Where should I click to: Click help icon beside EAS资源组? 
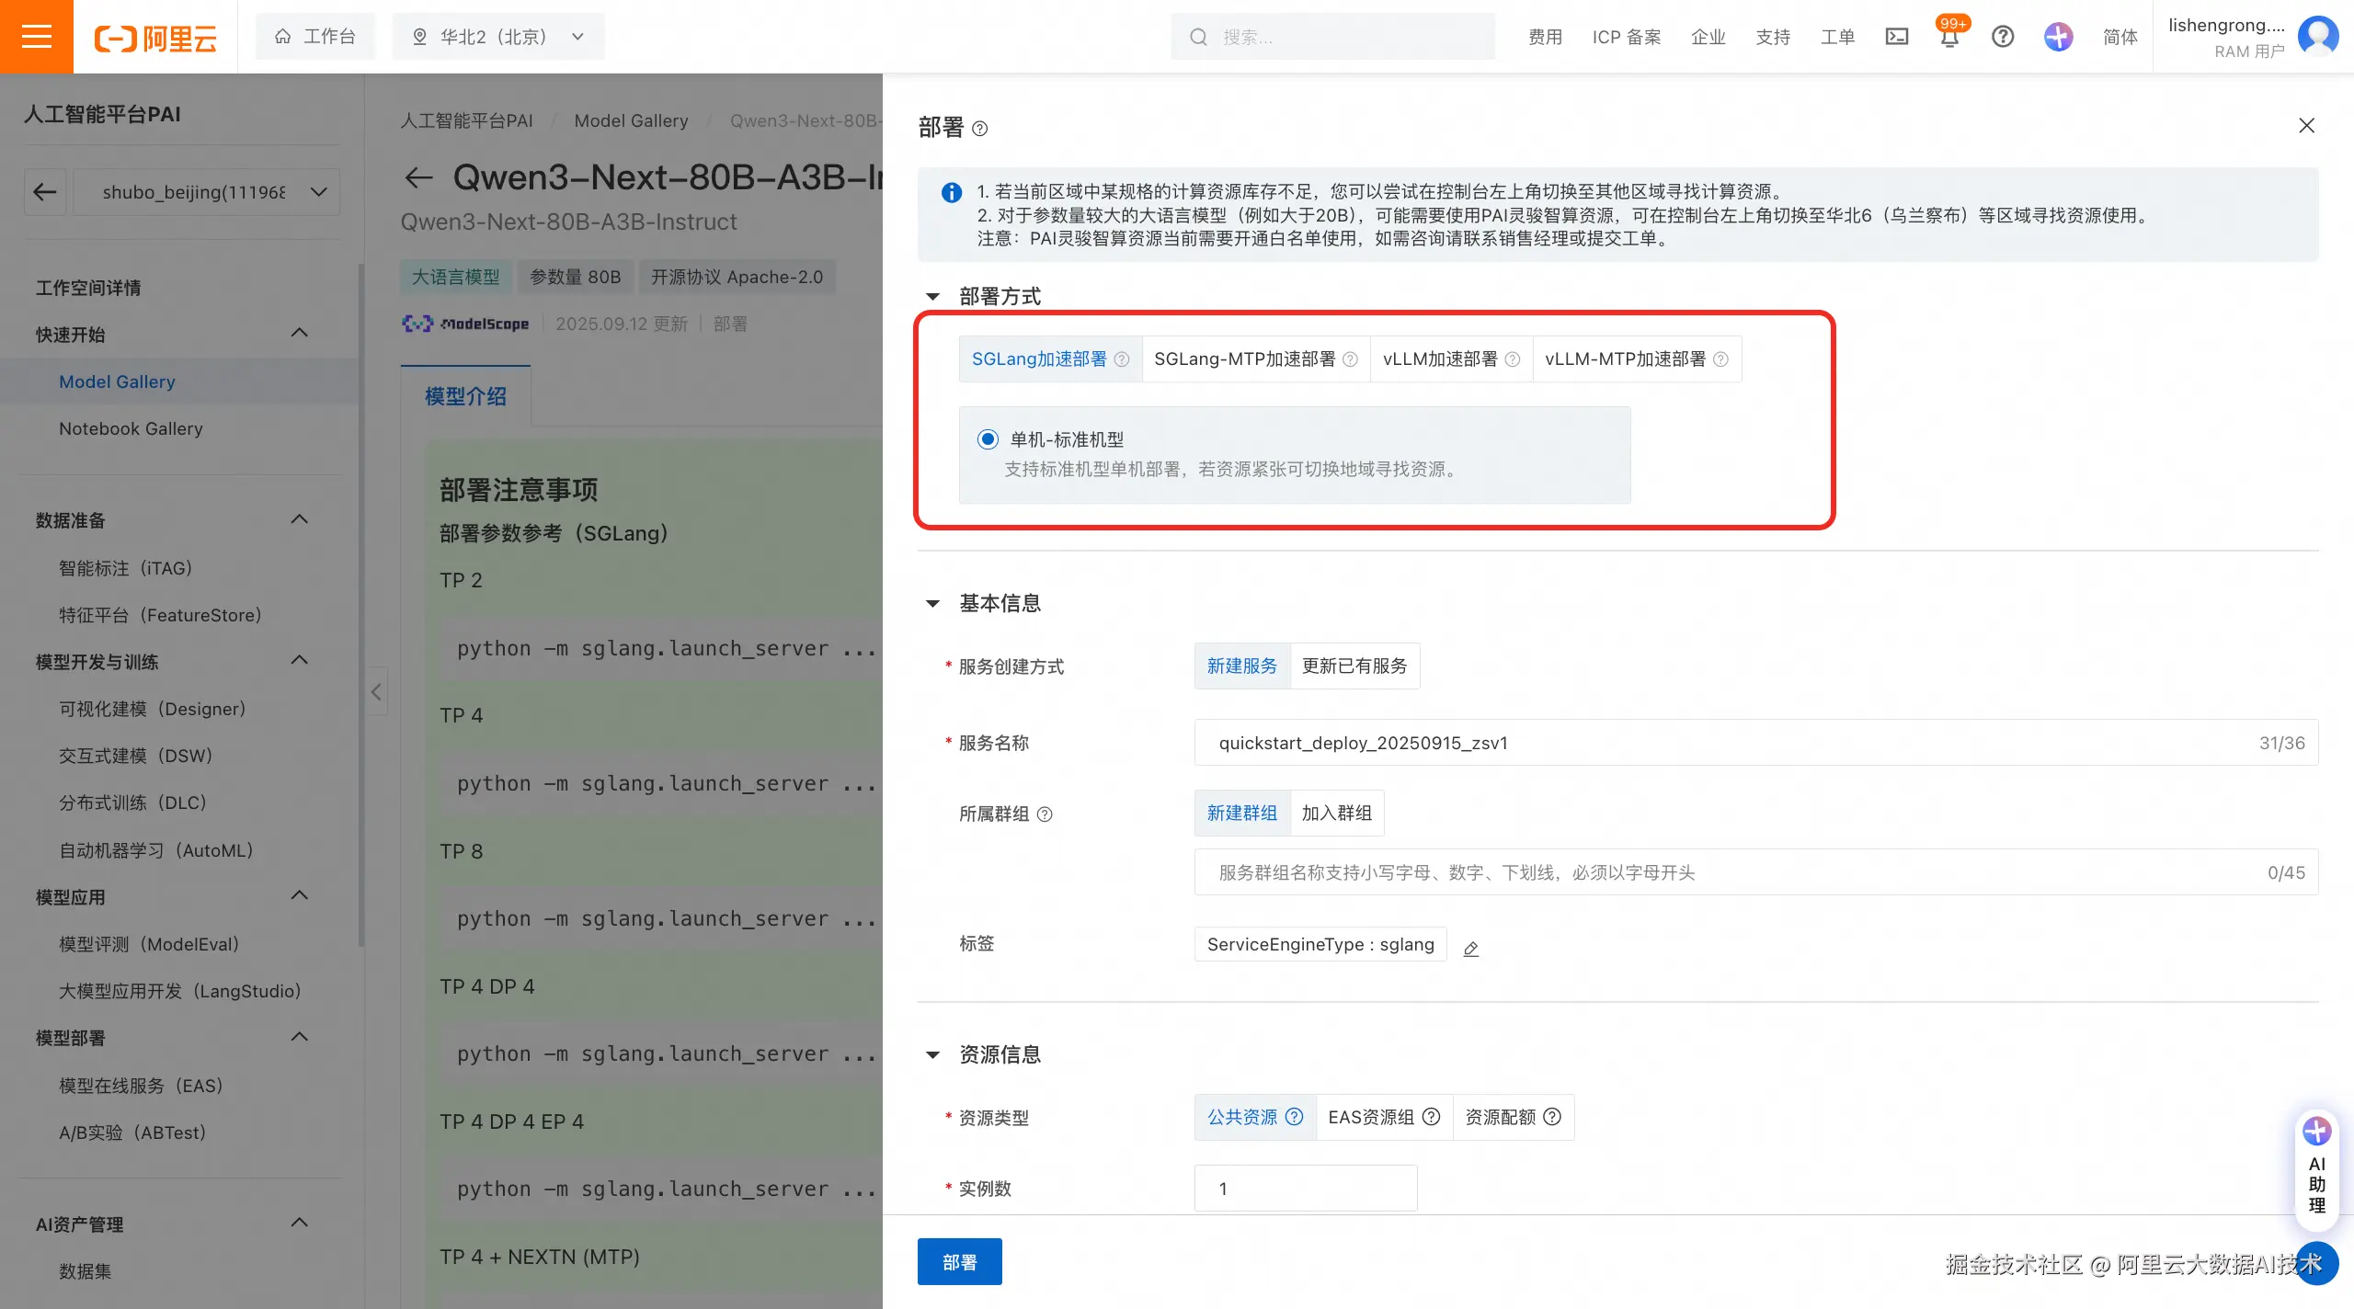click(x=1431, y=1117)
